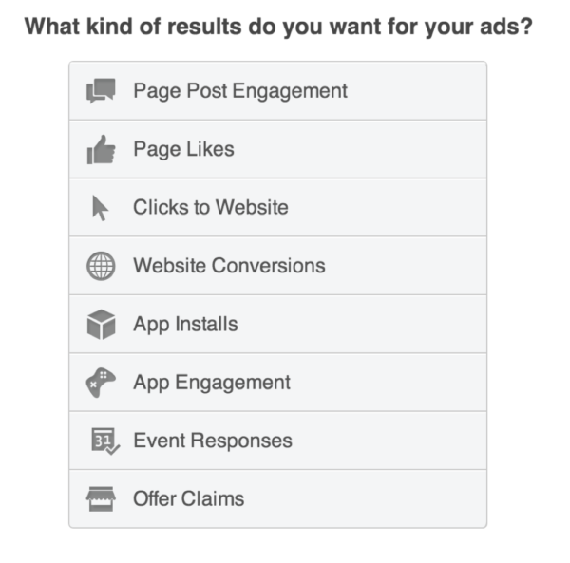Select the App Engagement text label
Screen dimensions: 570x563
pos(212,383)
